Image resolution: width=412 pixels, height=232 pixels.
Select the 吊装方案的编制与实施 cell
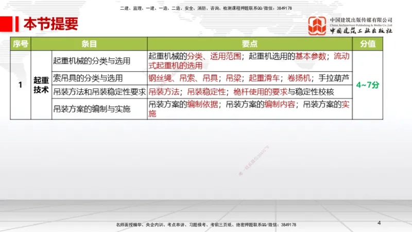tap(99, 109)
